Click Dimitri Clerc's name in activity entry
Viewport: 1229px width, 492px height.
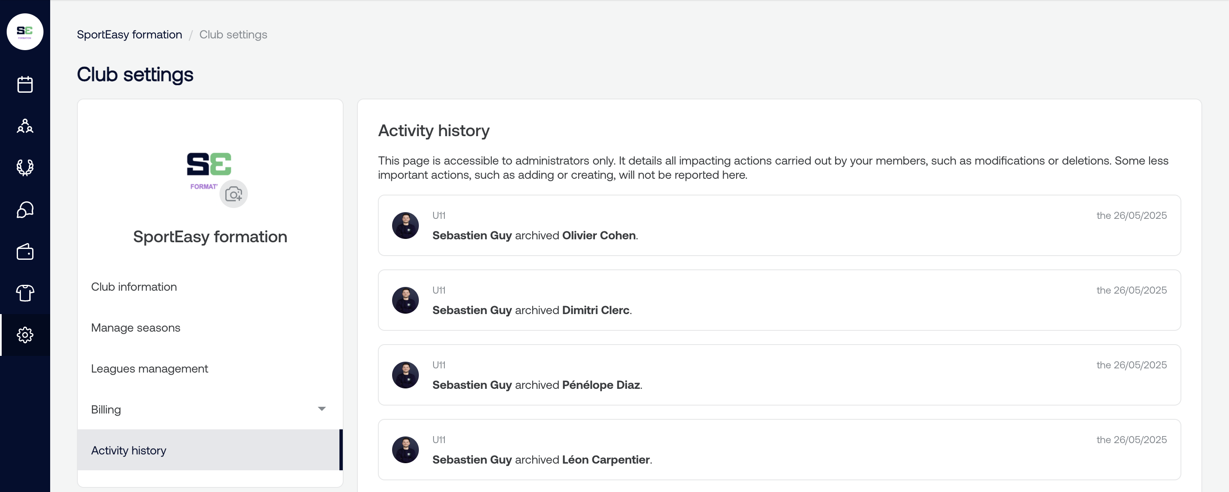[595, 310]
